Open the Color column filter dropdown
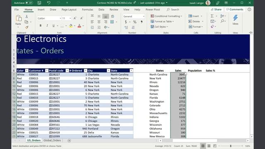The width and height of the screenshot is (265, 149). point(26,71)
